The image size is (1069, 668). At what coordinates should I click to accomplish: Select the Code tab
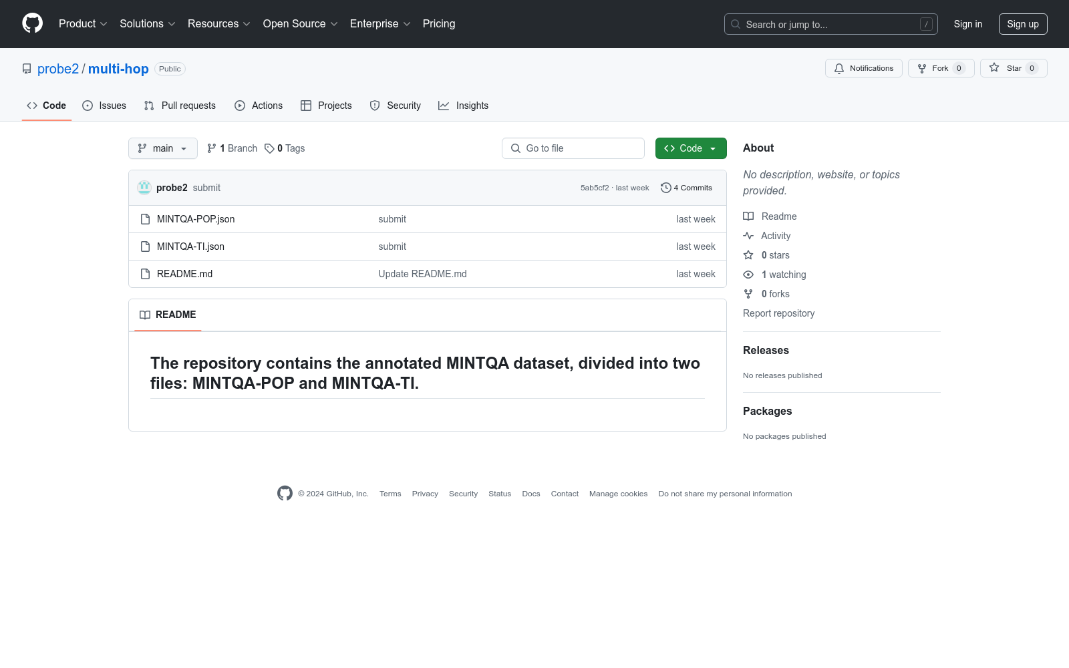(x=47, y=106)
